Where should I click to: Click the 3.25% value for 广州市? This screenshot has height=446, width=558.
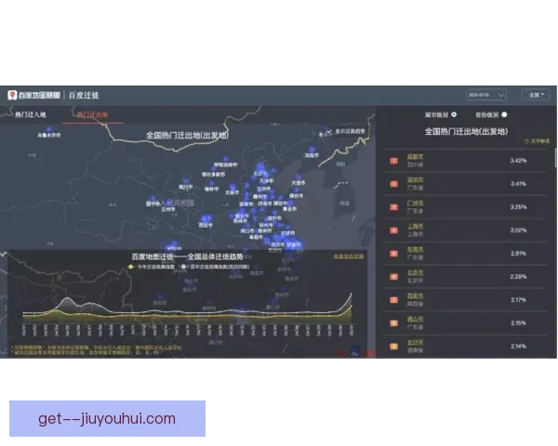[519, 207]
